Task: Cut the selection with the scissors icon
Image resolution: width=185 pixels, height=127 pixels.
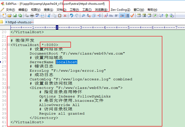Action: (49, 15)
